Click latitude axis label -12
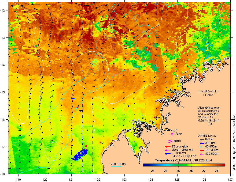The width and height of the screenshot is (236, 182). [x=3, y=10]
